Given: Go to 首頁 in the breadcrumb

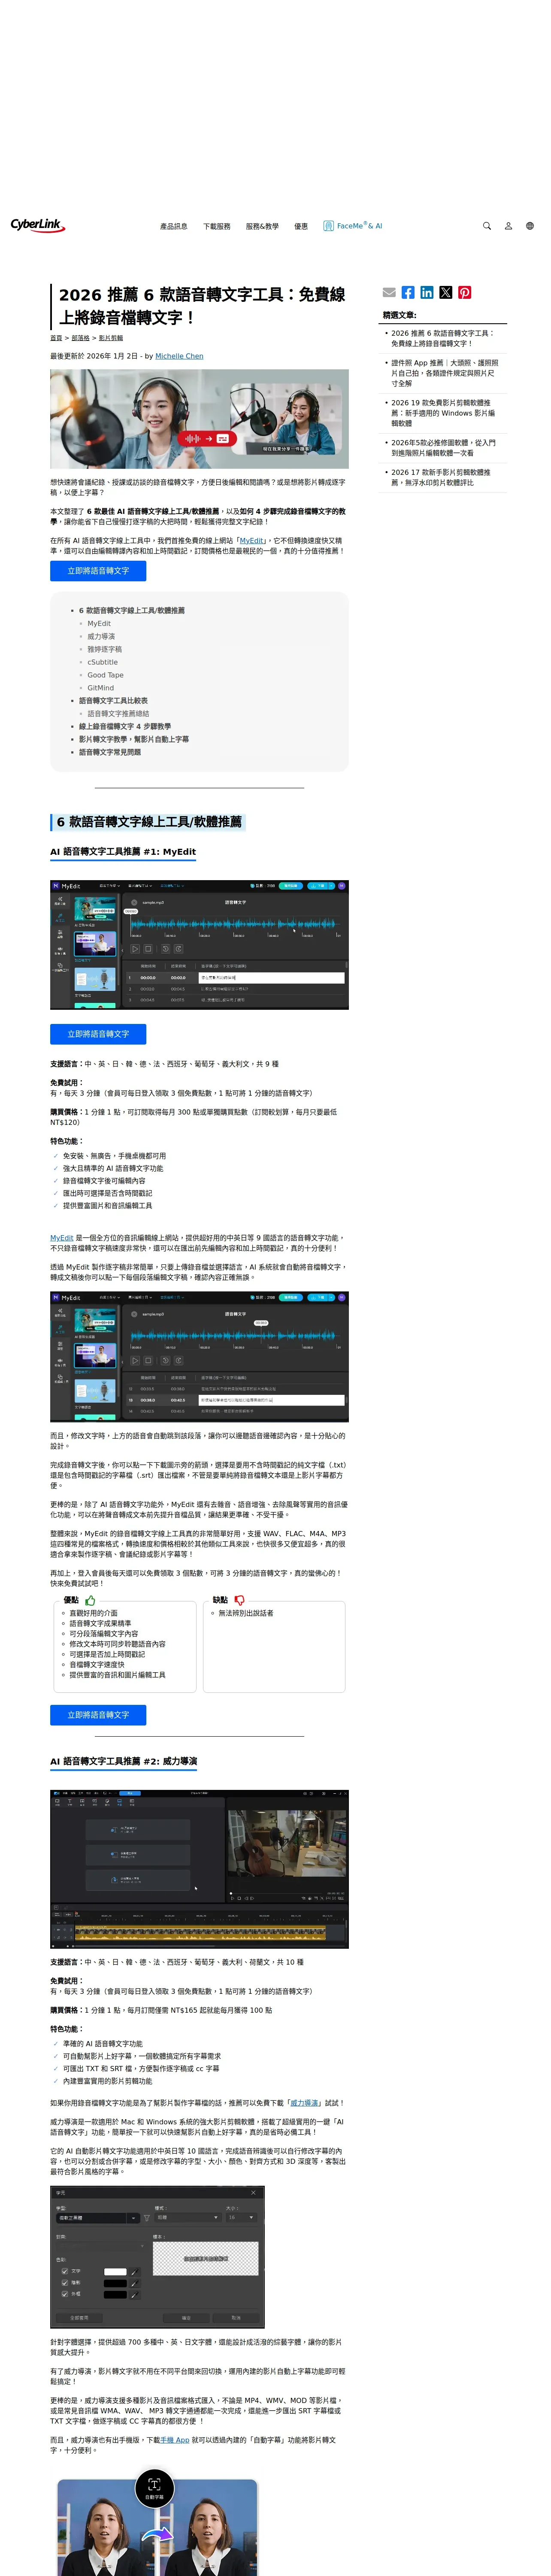Looking at the screenshot, I should [56, 338].
